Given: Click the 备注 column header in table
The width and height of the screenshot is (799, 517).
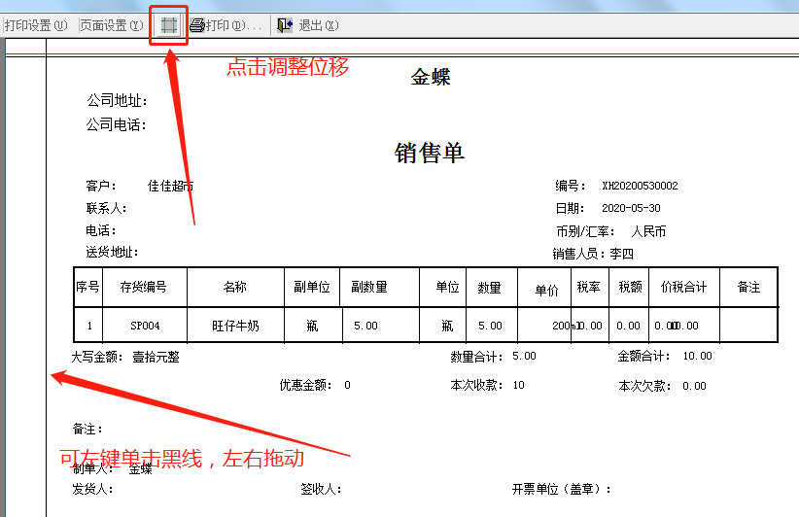Looking at the screenshot, I should click(748, 288).
